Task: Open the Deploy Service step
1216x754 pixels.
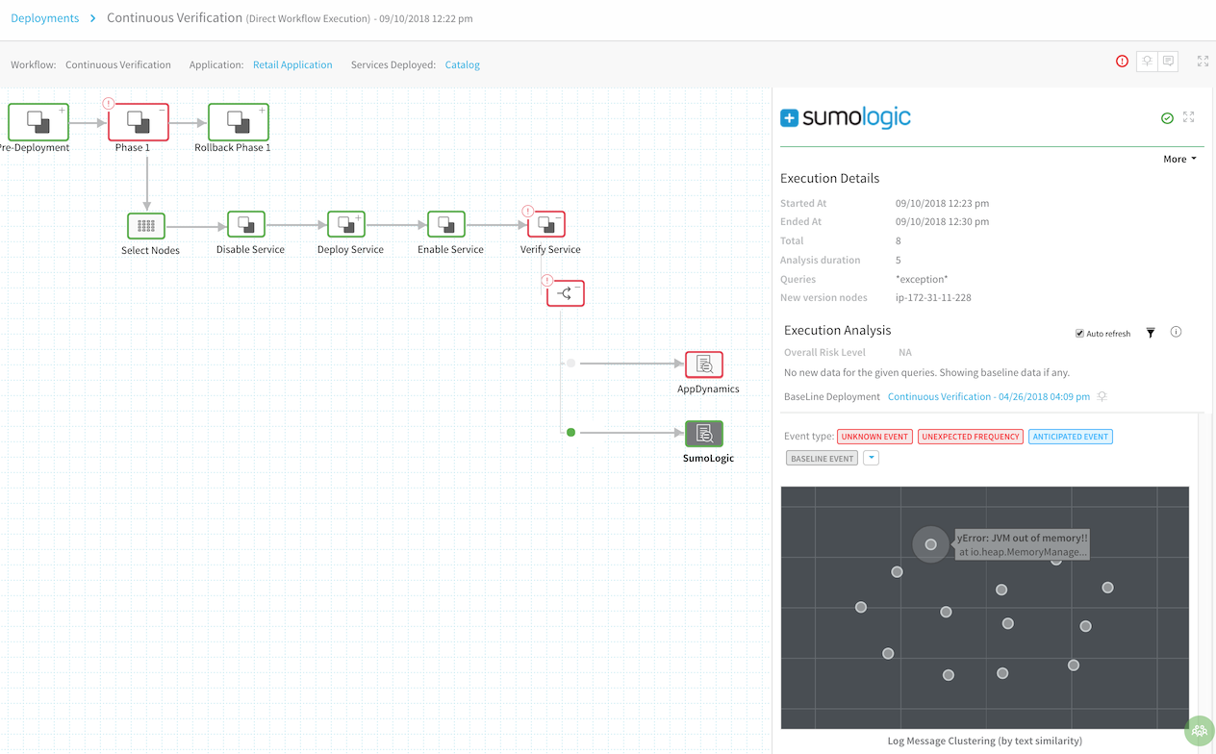Action: click(346, 224)
